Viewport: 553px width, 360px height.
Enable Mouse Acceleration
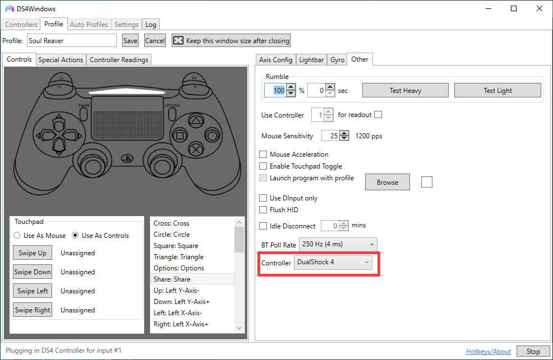point(262,154)
